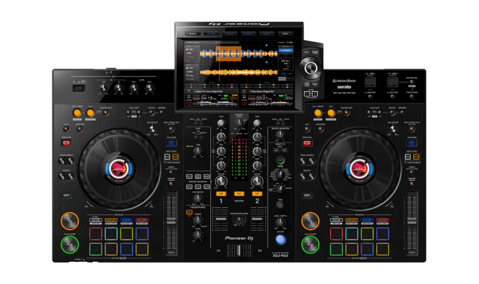
Task: Tap the Source tab on the touchscreen
Action: click(x=193, y=34)
